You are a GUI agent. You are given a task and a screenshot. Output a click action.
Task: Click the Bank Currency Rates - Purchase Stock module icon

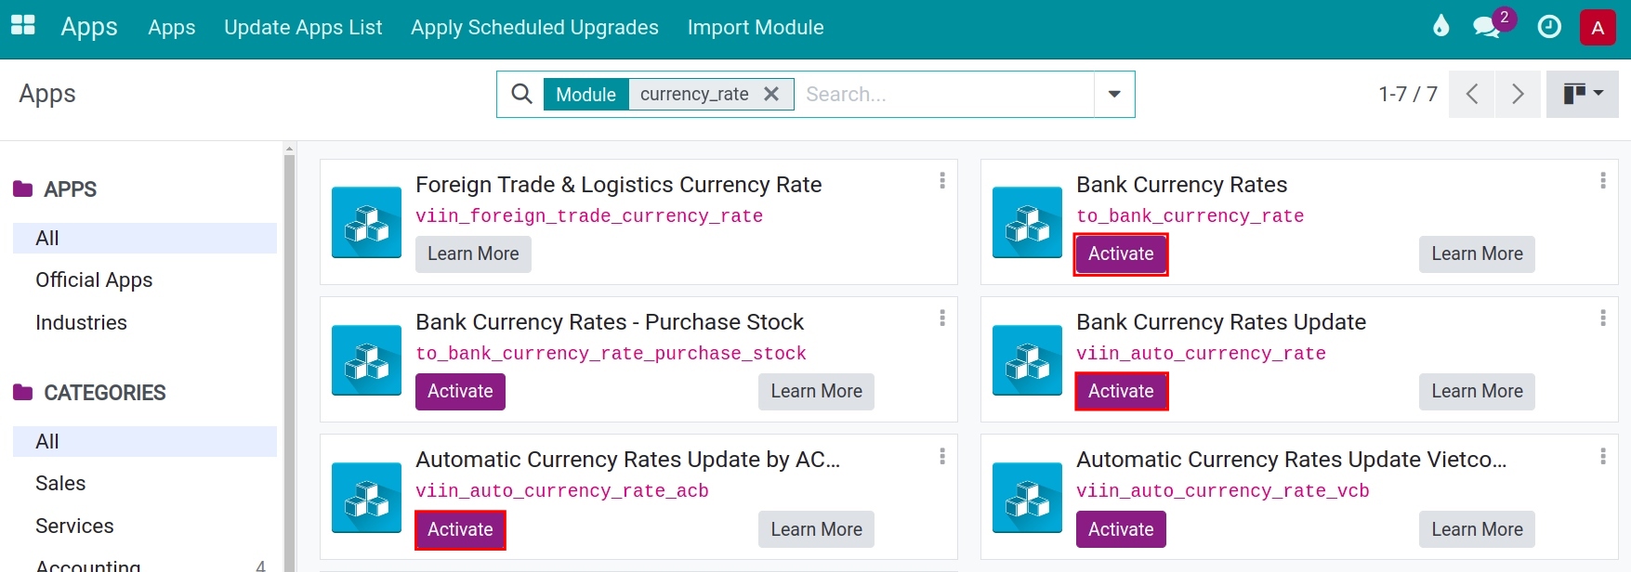click(x=366, y=359)
